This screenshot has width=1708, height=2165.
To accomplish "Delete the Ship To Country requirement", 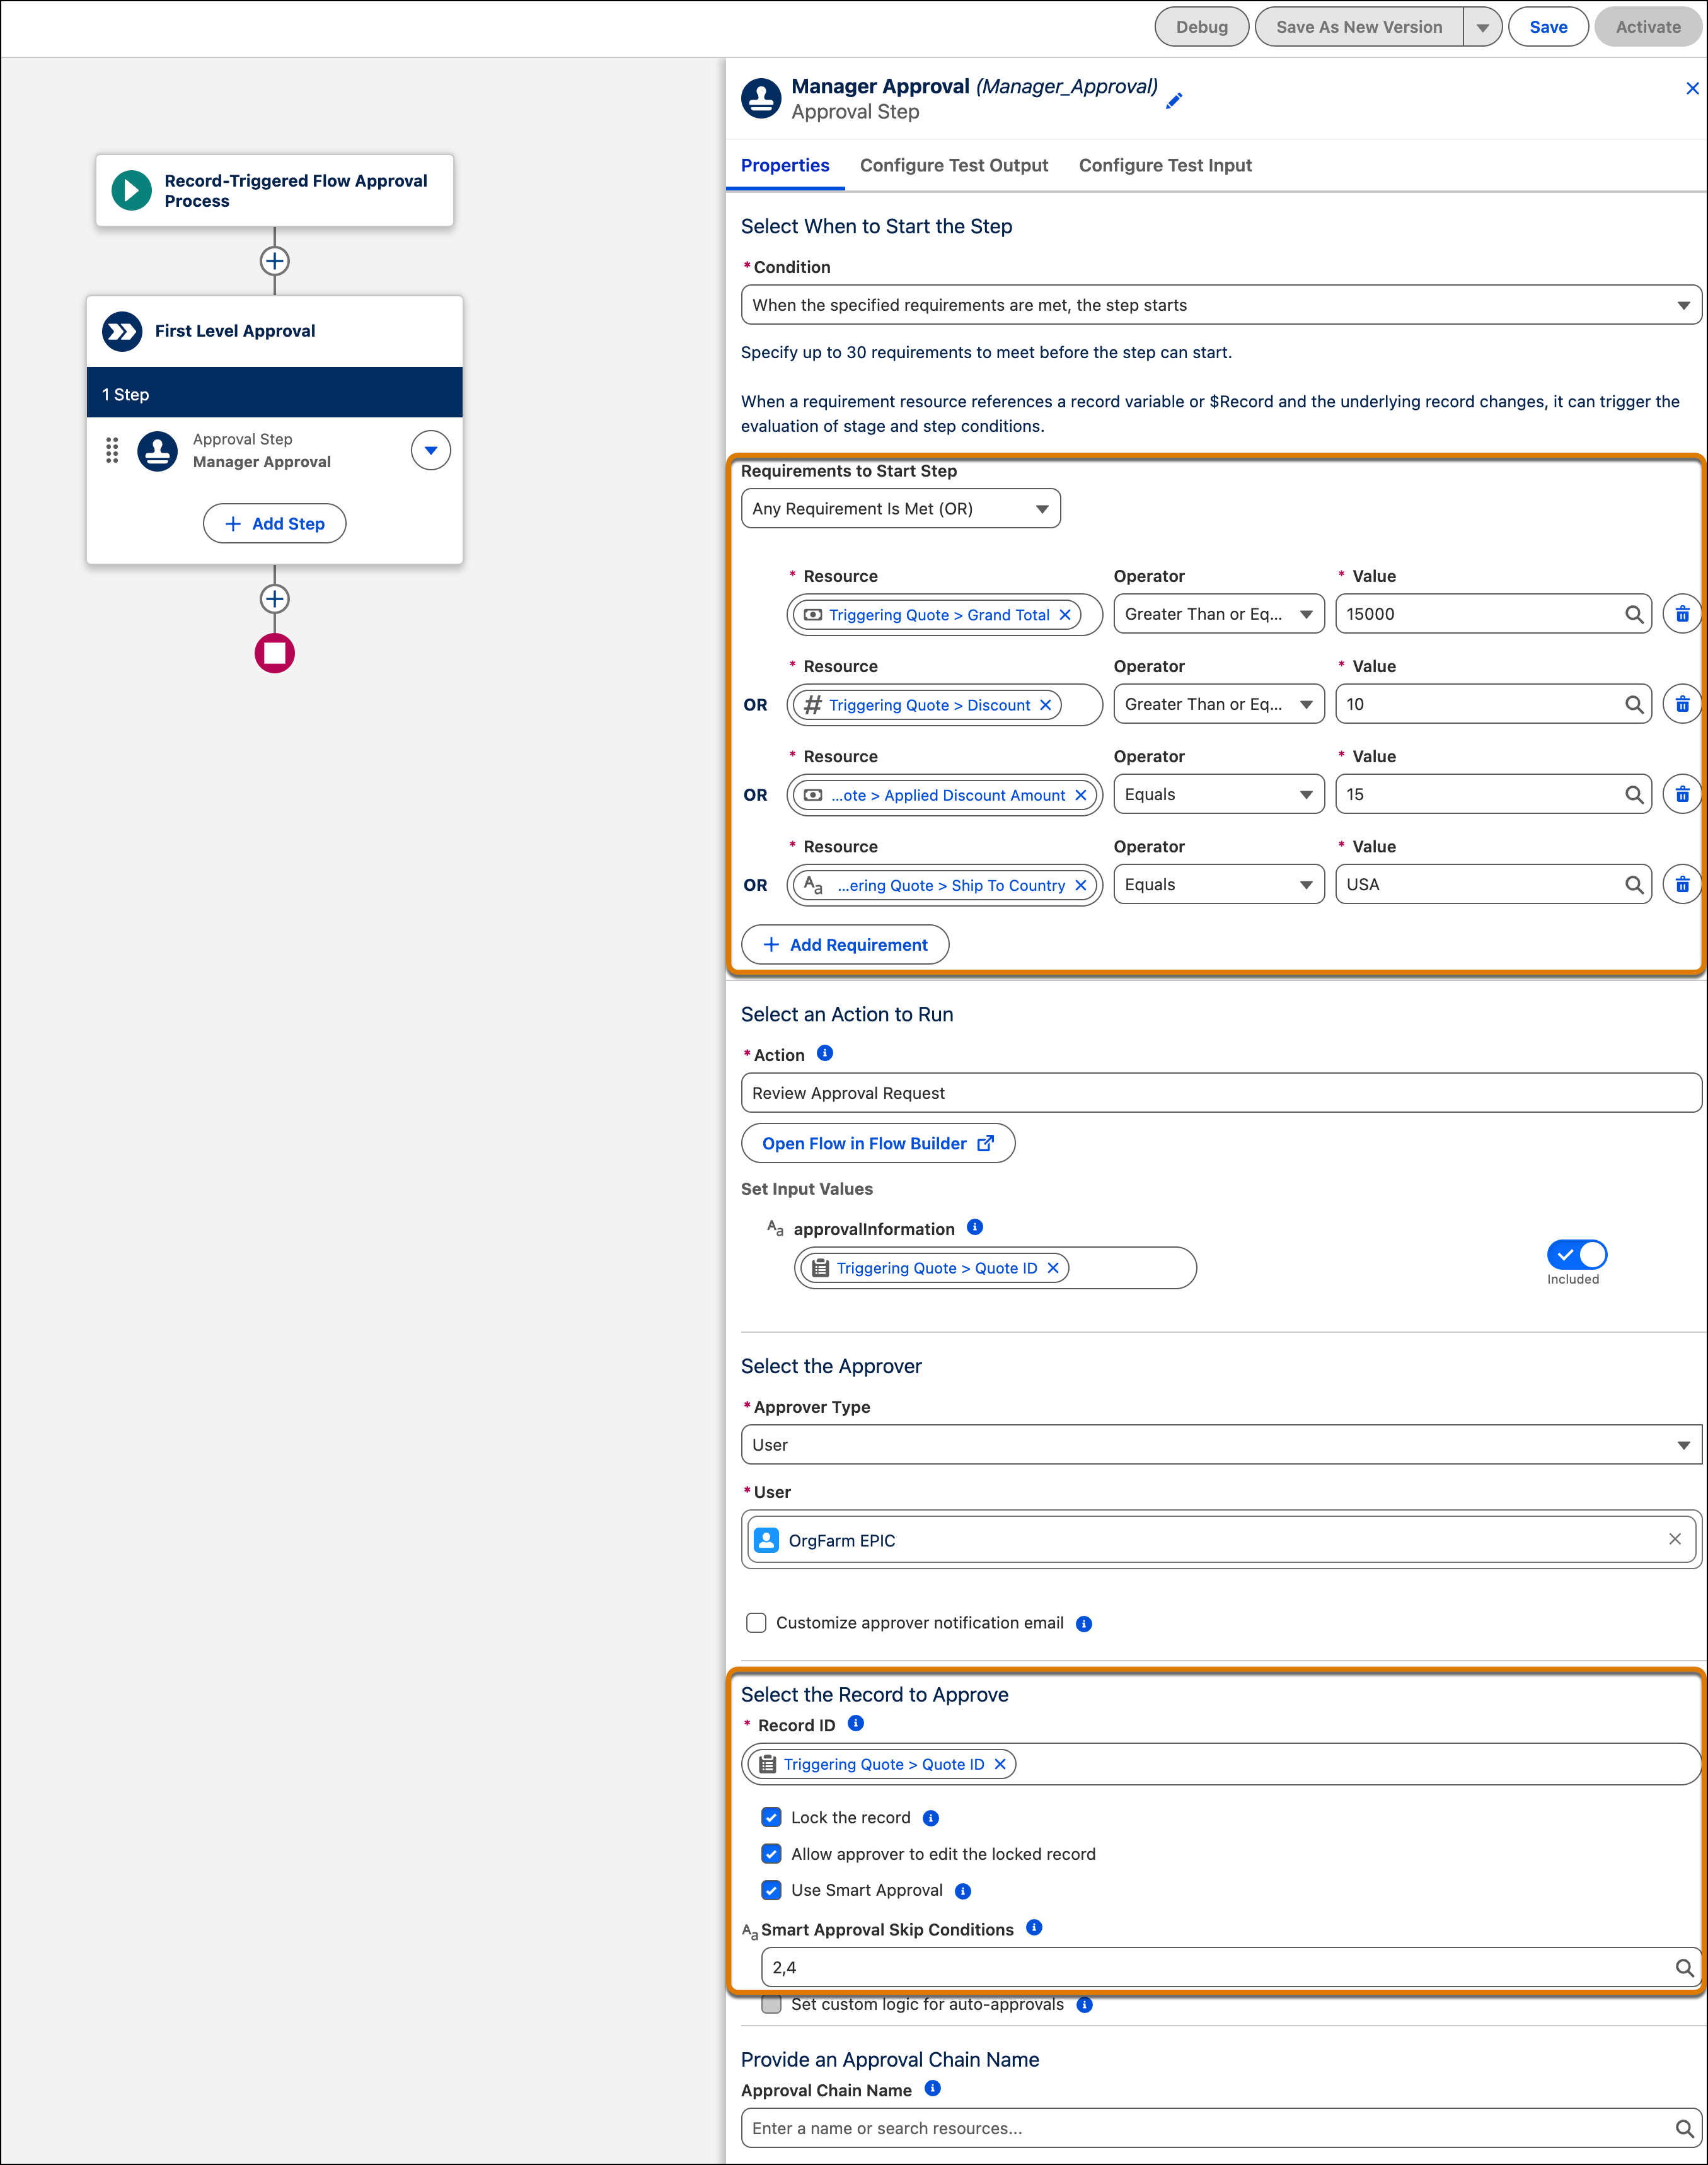I will click(x=1682, y=885).
